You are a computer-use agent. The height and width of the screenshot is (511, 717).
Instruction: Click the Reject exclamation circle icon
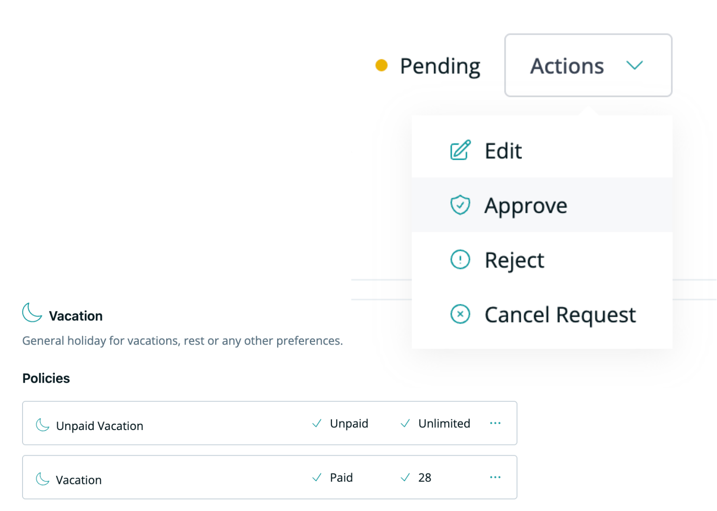pyautogui.click(x=460, y=260)
